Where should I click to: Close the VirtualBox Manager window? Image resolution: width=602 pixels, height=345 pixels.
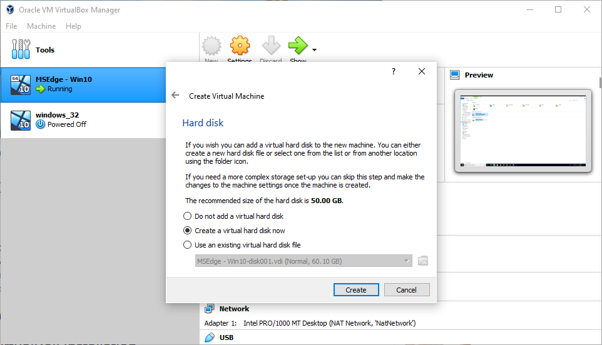click(586, 9)
